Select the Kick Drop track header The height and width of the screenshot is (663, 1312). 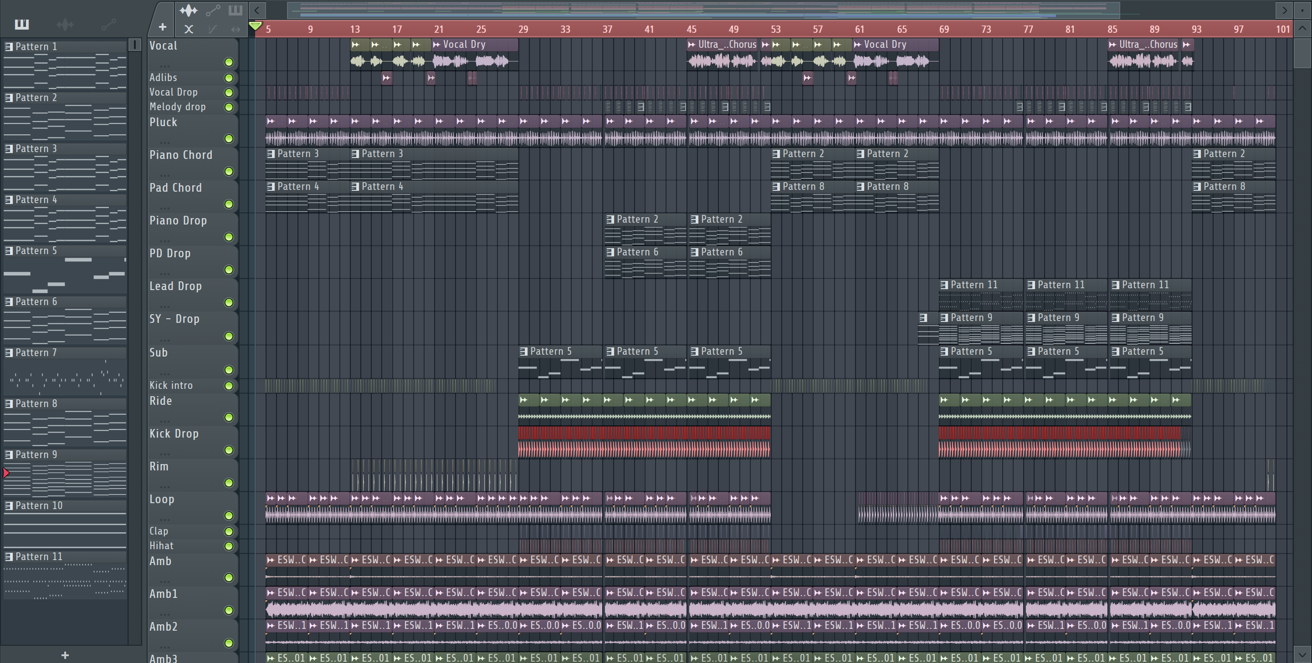[x=193, y=442]
